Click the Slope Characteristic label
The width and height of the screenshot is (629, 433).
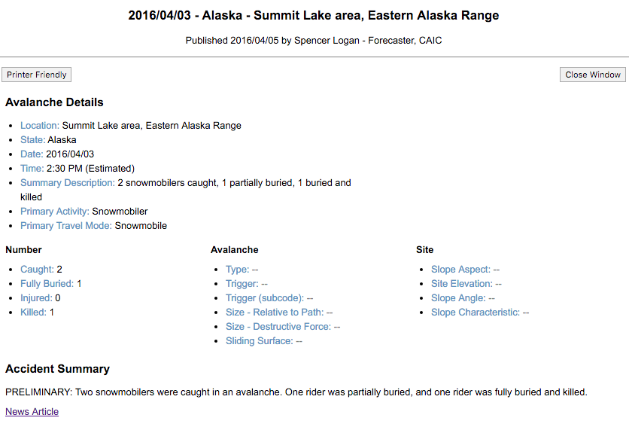pyautogui.click(x=476, y=313)
